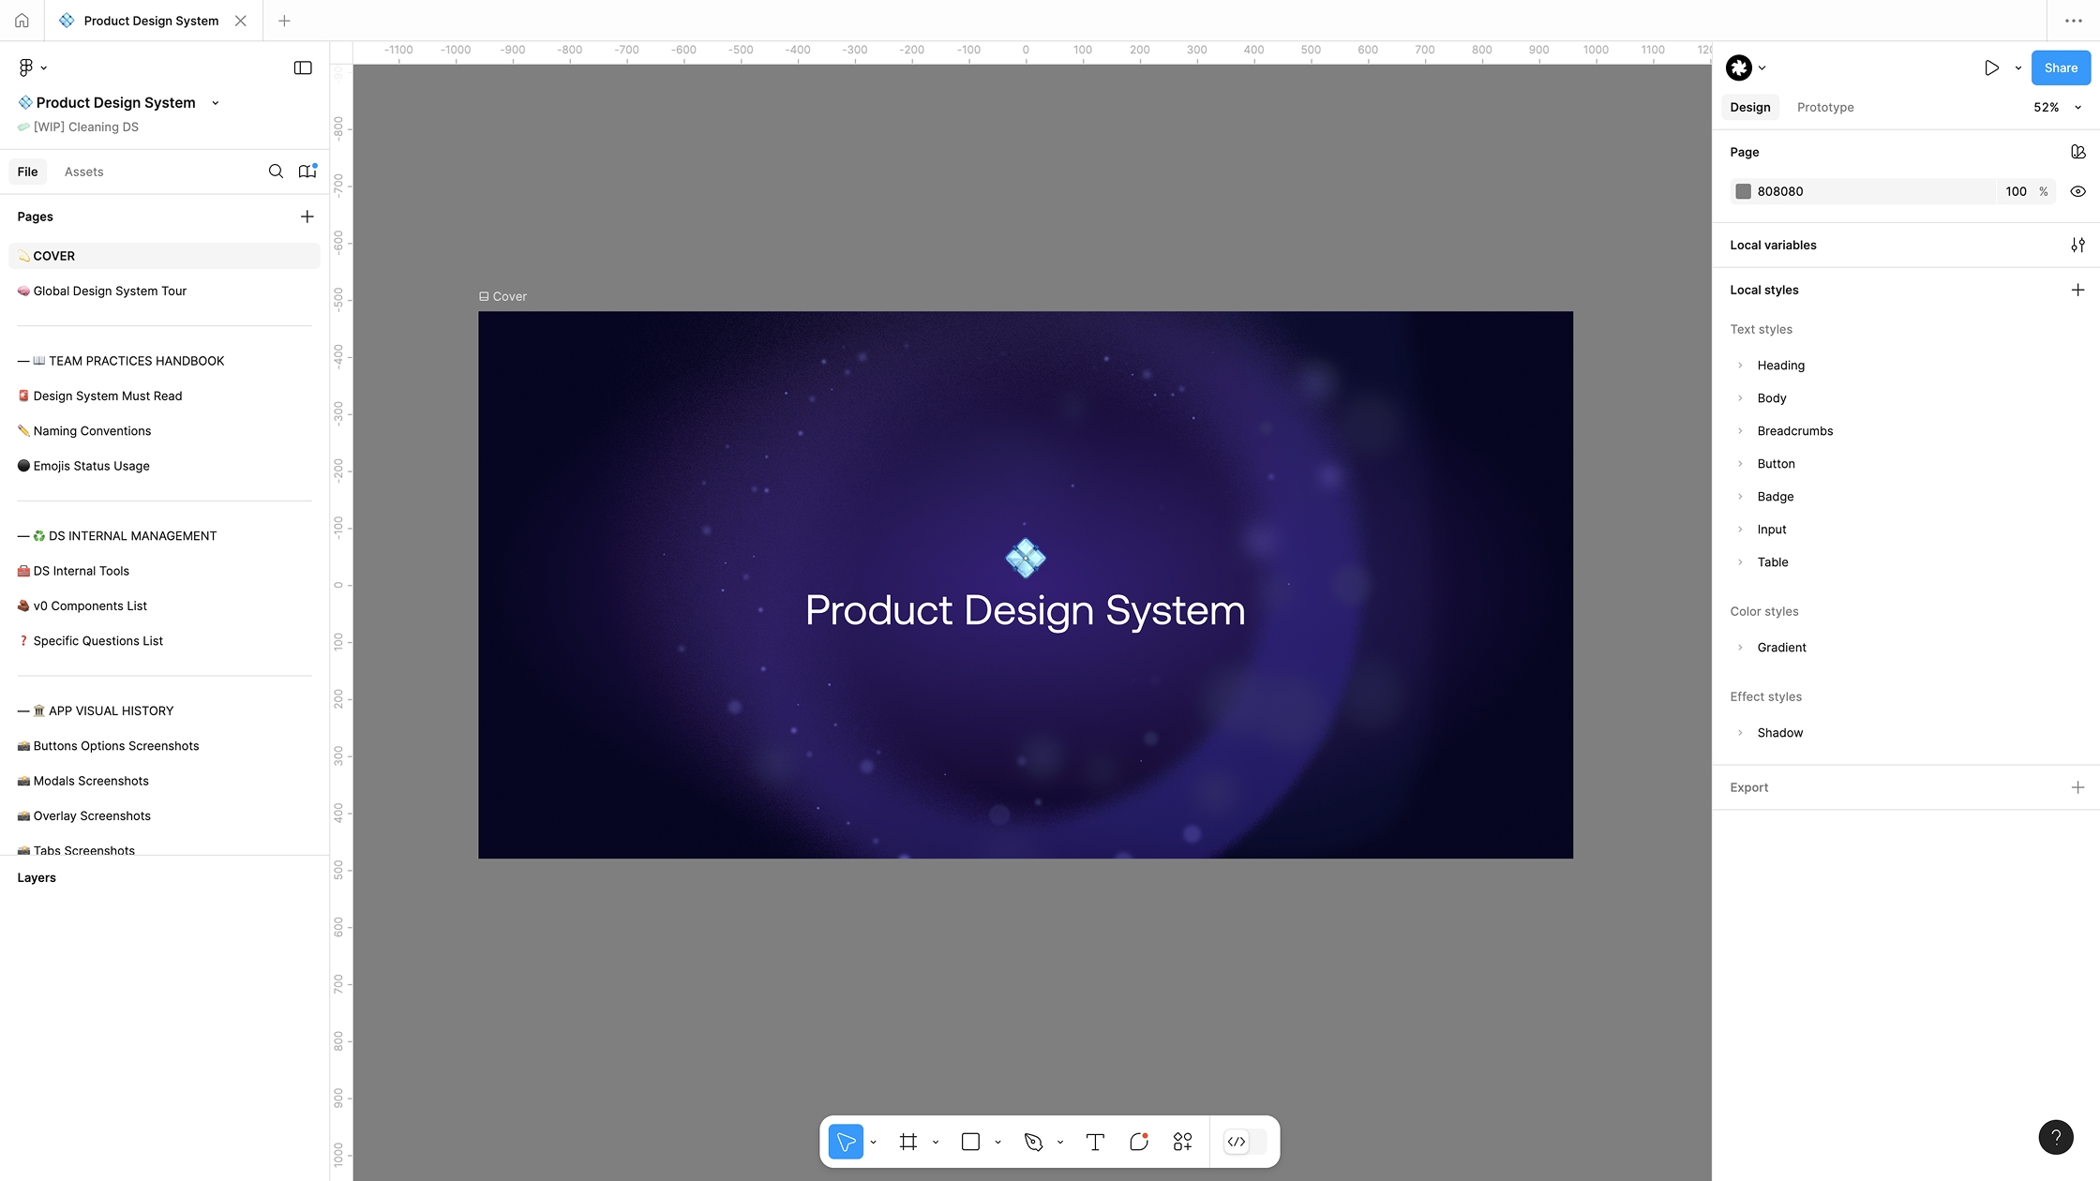Select the COVER page in the pages list
The height and width of the screenshot is (1181, 2100).
click(x=53, y=255)
